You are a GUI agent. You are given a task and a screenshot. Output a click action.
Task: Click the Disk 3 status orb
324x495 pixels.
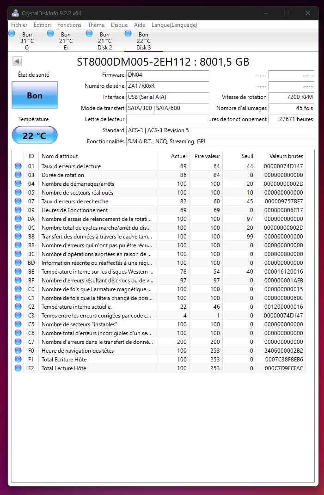click(x=128, y=34)
